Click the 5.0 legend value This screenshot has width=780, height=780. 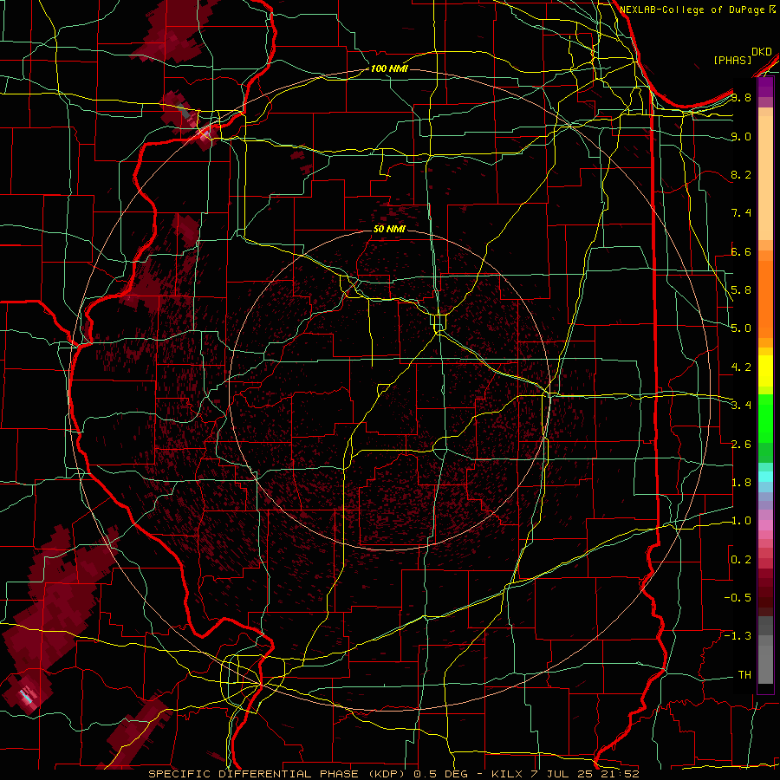[x=741, y=328]
